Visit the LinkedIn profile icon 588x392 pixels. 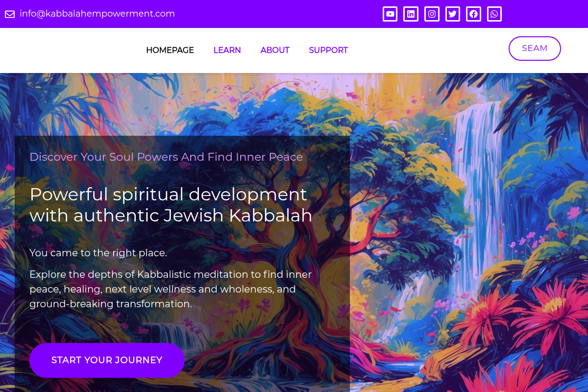pos(411,14)
